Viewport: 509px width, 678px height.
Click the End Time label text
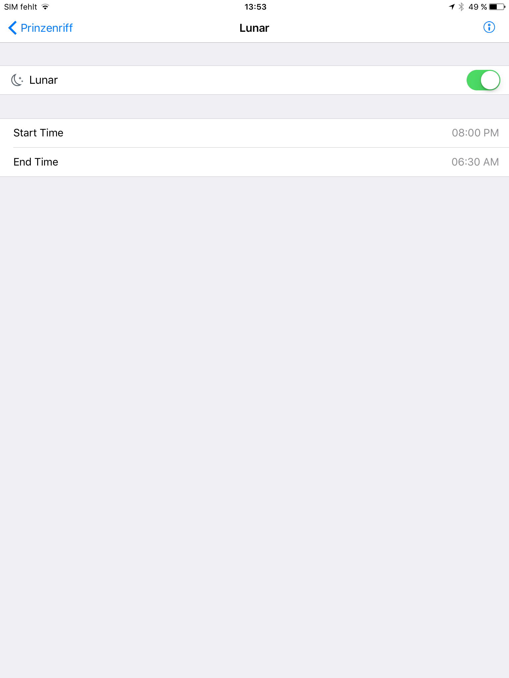point(36,162)
